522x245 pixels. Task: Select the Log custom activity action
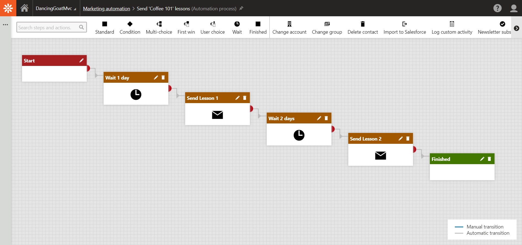(x=452, y=27)
